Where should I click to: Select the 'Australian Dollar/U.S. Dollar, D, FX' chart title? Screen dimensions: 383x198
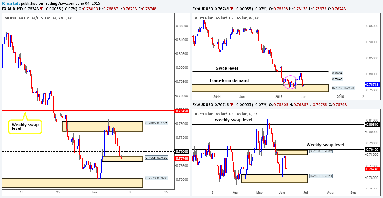[x=226, y=114]
